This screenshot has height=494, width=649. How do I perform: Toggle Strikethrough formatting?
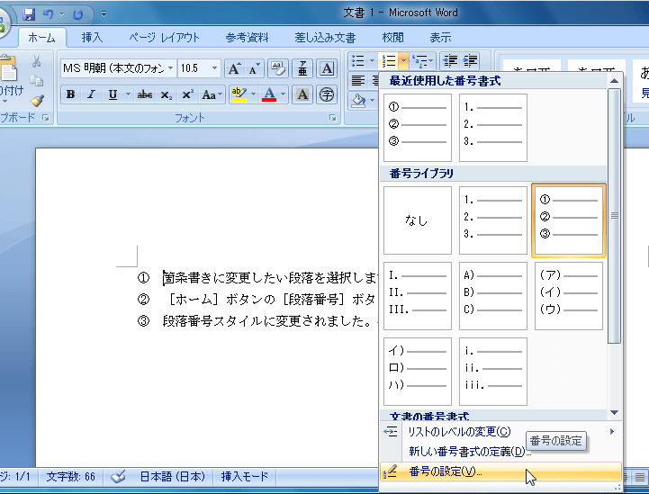144,94
